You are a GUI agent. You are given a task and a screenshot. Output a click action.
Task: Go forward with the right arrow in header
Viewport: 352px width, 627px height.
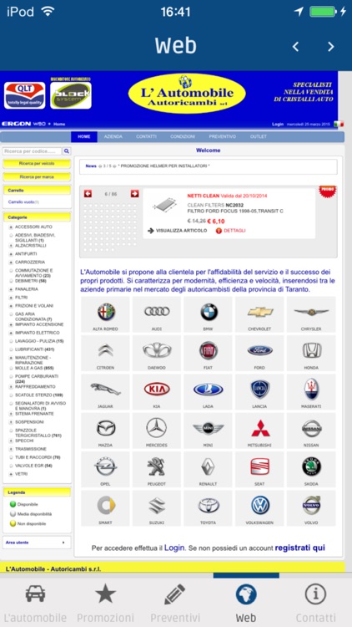coord(330,47)
